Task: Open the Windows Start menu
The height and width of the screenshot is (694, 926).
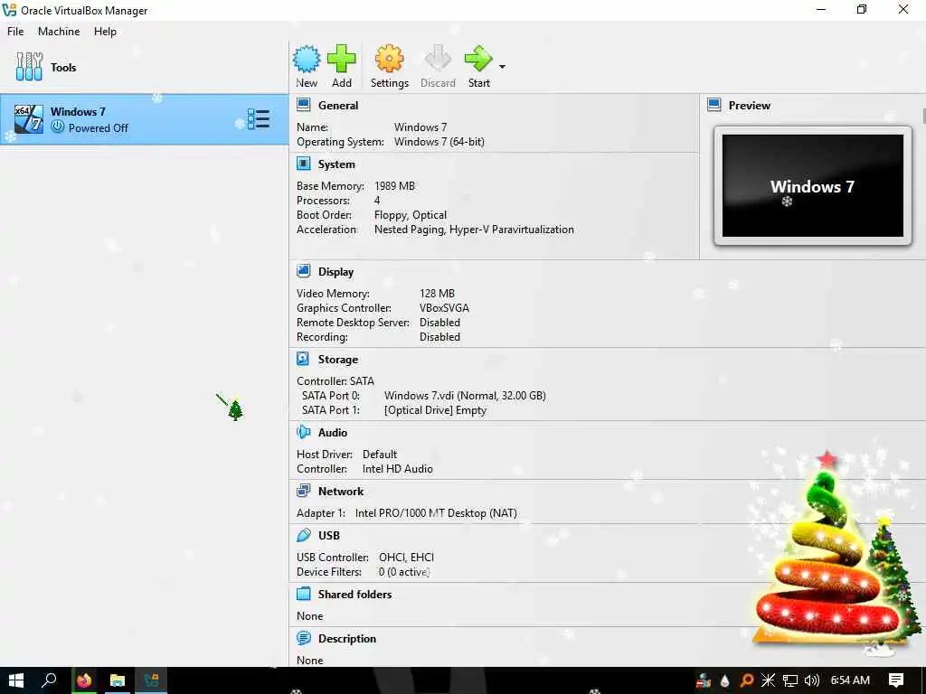Action: 16,680
